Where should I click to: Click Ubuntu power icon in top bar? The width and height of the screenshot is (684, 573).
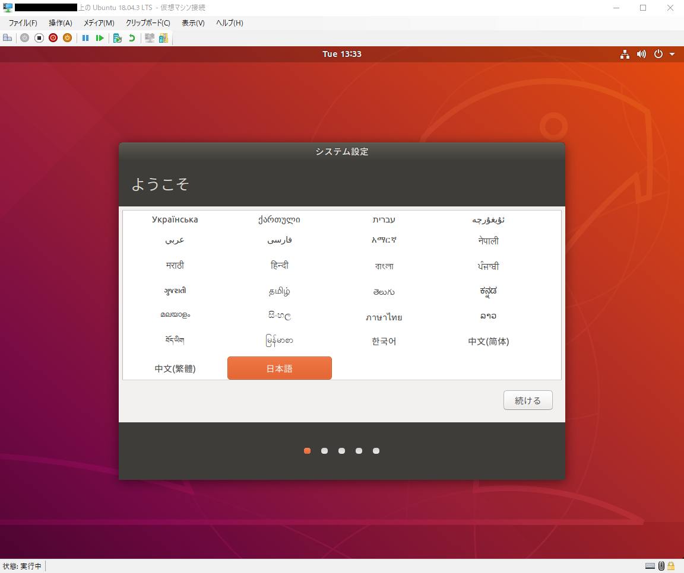pyautogui.click(x=658, y=54)
